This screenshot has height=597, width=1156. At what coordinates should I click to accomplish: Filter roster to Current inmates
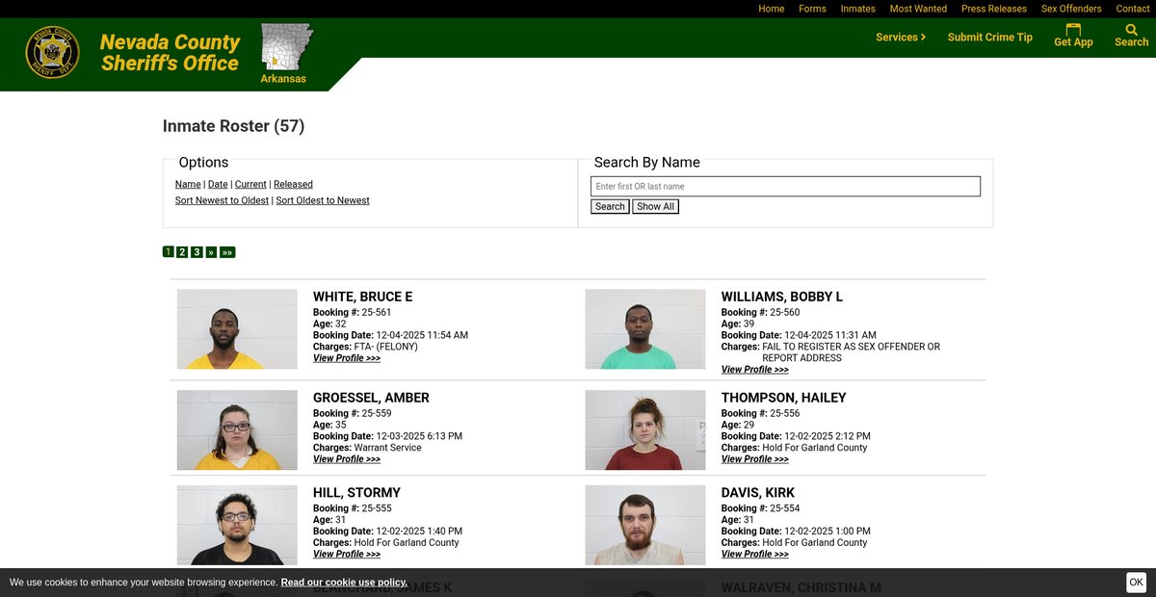point(250,184)
